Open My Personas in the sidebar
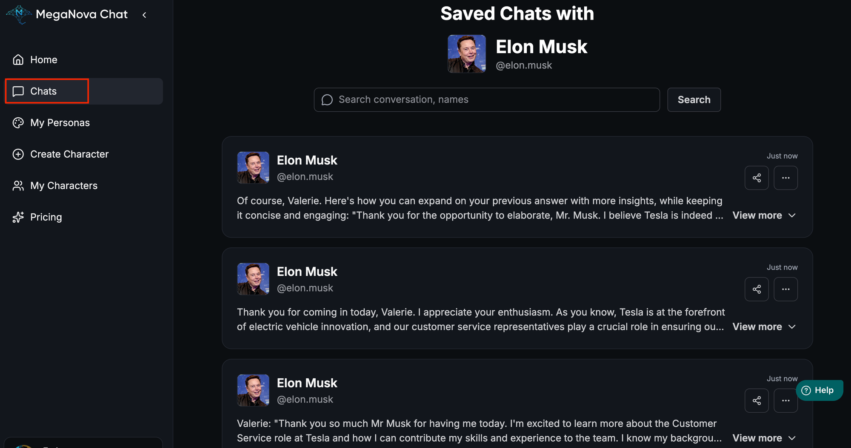 coord(60,123)
